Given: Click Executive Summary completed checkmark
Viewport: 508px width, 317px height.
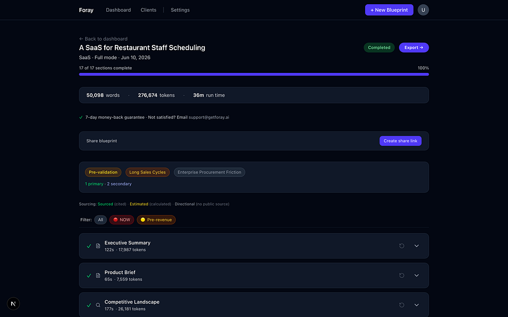Looking at the screenshot, I should pos(89,246).
